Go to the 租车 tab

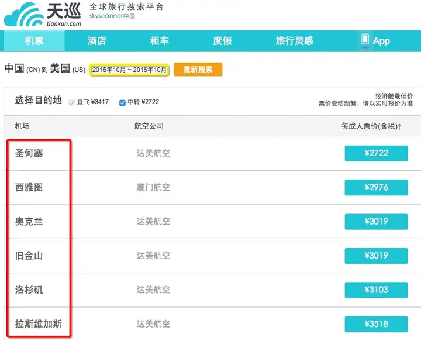[160, 41]
